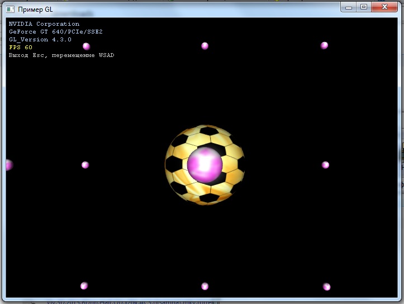The width and height of the screenshot is (404, 304).
Task: Click the GeForce GT 640/PCIe/SSE2 text
Action: (x=56, y=32)
